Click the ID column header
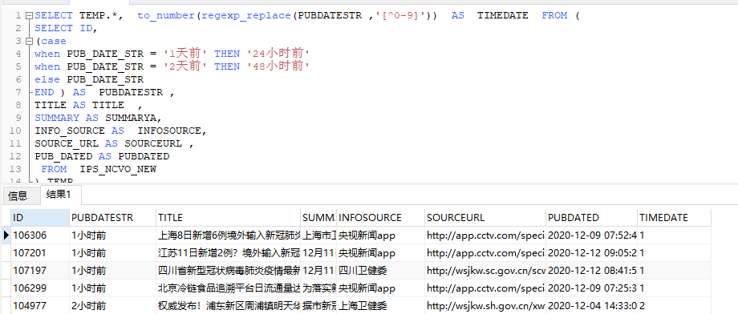738x314 pixels. [40, 218]
